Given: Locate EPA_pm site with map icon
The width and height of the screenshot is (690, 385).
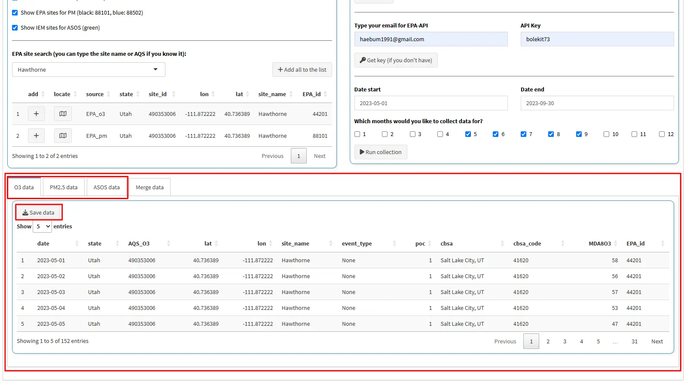Looking at the screenshot, I should (x=63, y=136).
